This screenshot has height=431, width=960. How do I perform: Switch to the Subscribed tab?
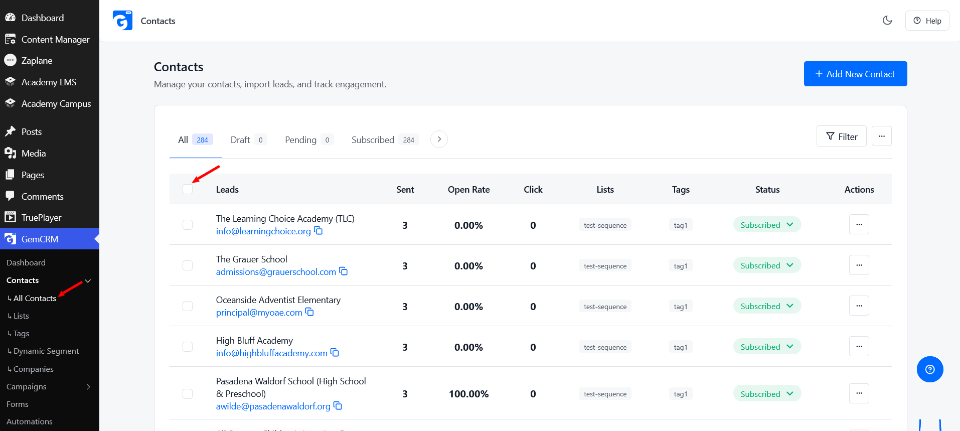(385, 140)
